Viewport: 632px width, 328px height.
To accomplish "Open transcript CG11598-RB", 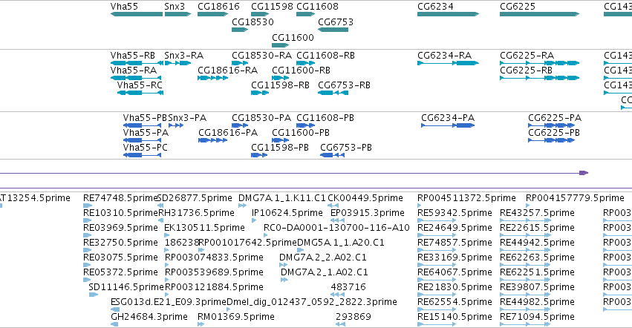I will (280, 85).
